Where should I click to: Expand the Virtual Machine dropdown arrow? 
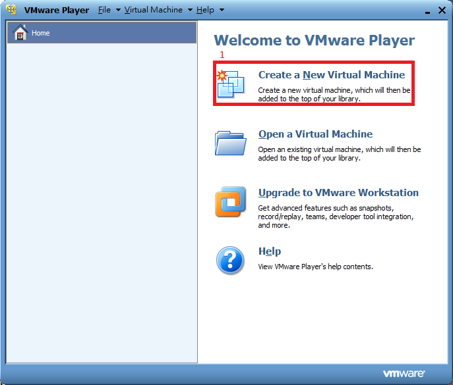(x=190, y=10)
